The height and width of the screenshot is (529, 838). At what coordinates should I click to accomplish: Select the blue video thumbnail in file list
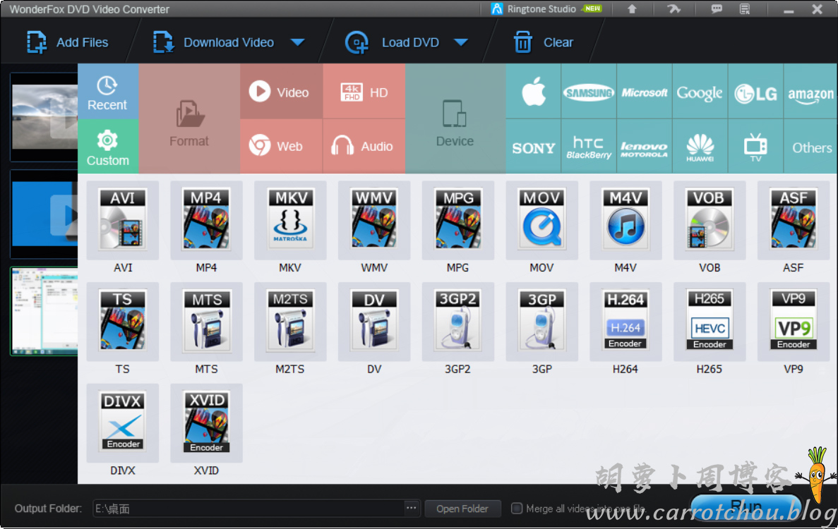coord(45,214)
